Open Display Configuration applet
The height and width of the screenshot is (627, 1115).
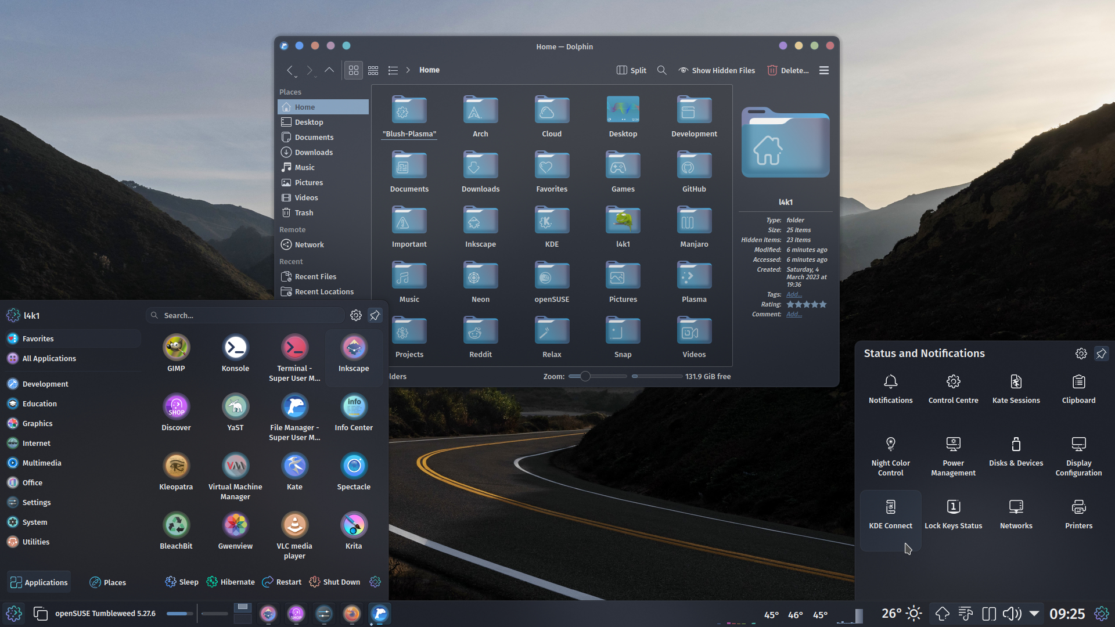(1078, 456)
